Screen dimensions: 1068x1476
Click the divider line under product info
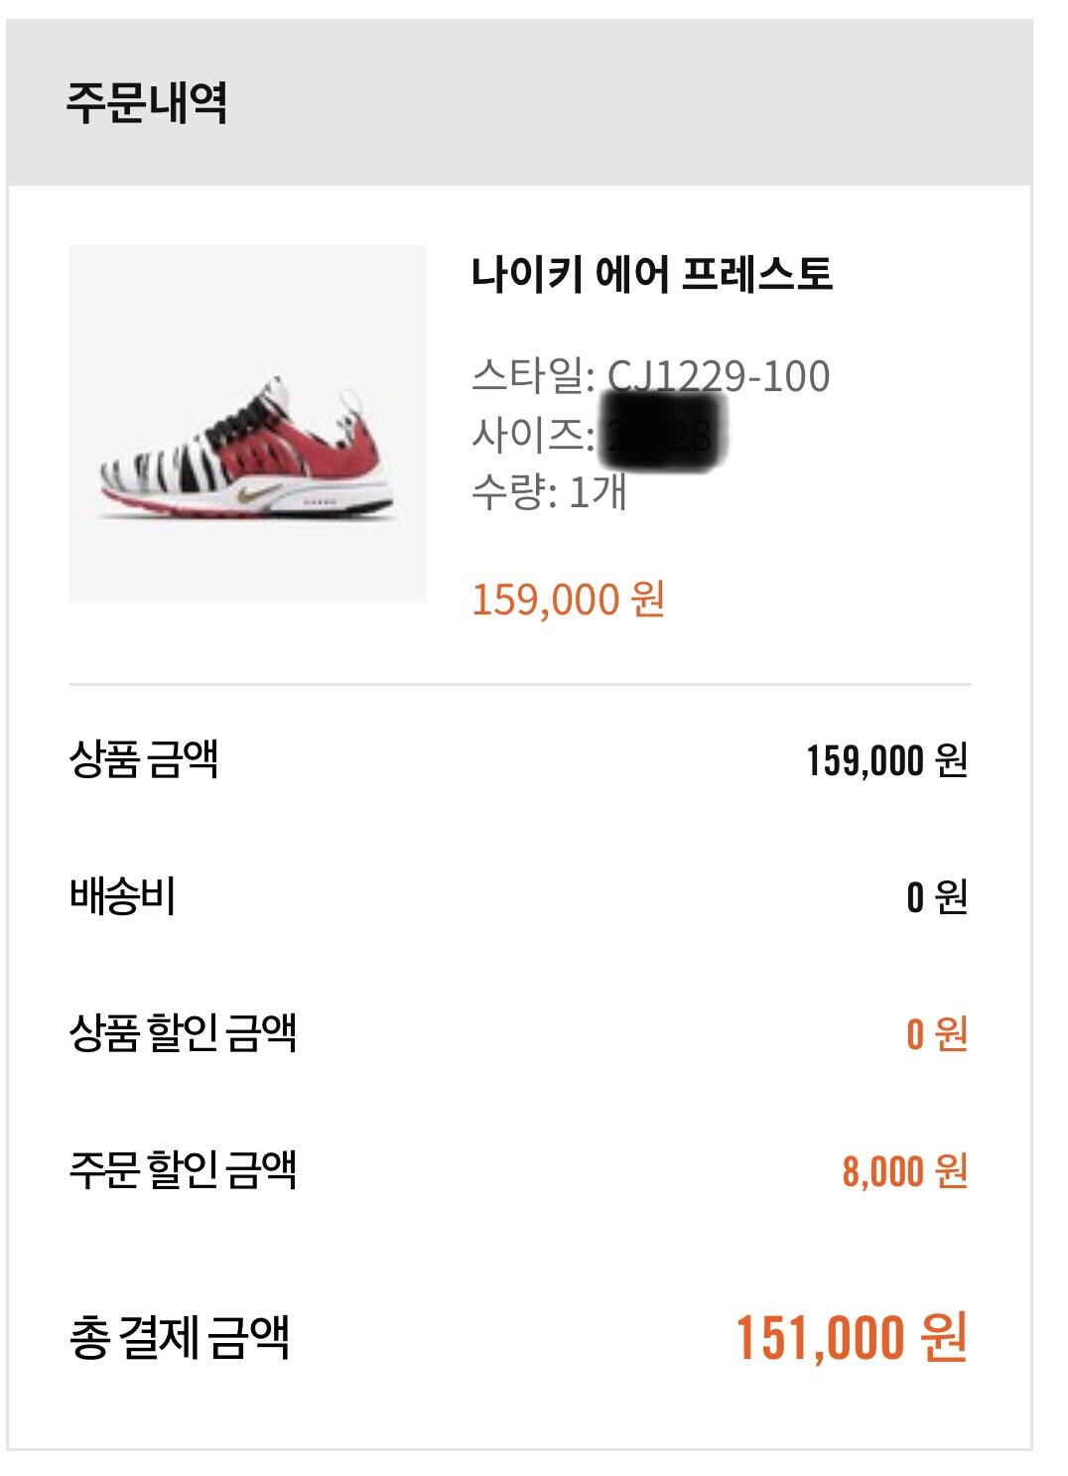coord(518,684)
